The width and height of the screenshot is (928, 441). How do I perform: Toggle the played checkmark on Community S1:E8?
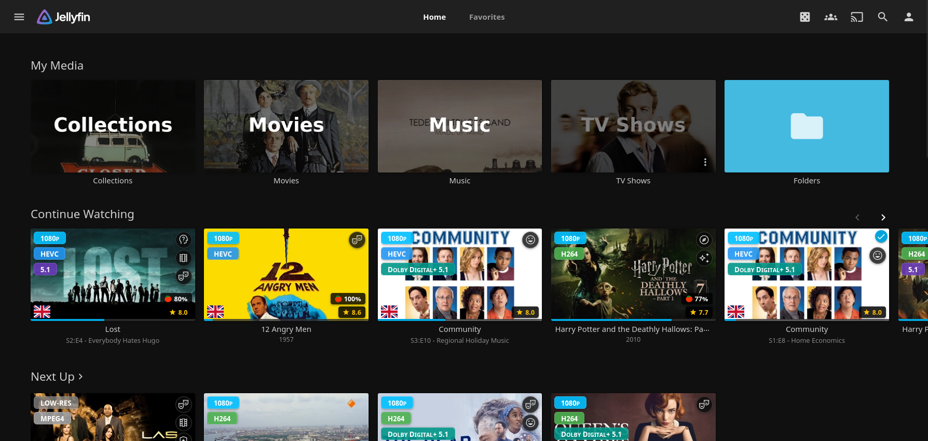click(881, 237)
